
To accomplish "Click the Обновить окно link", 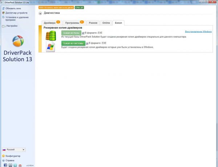I will click(13, 8).
